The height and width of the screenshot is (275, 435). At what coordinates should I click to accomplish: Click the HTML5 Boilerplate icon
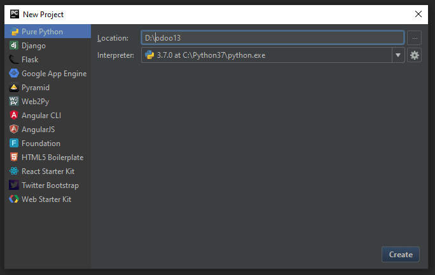tap(14, 157)
